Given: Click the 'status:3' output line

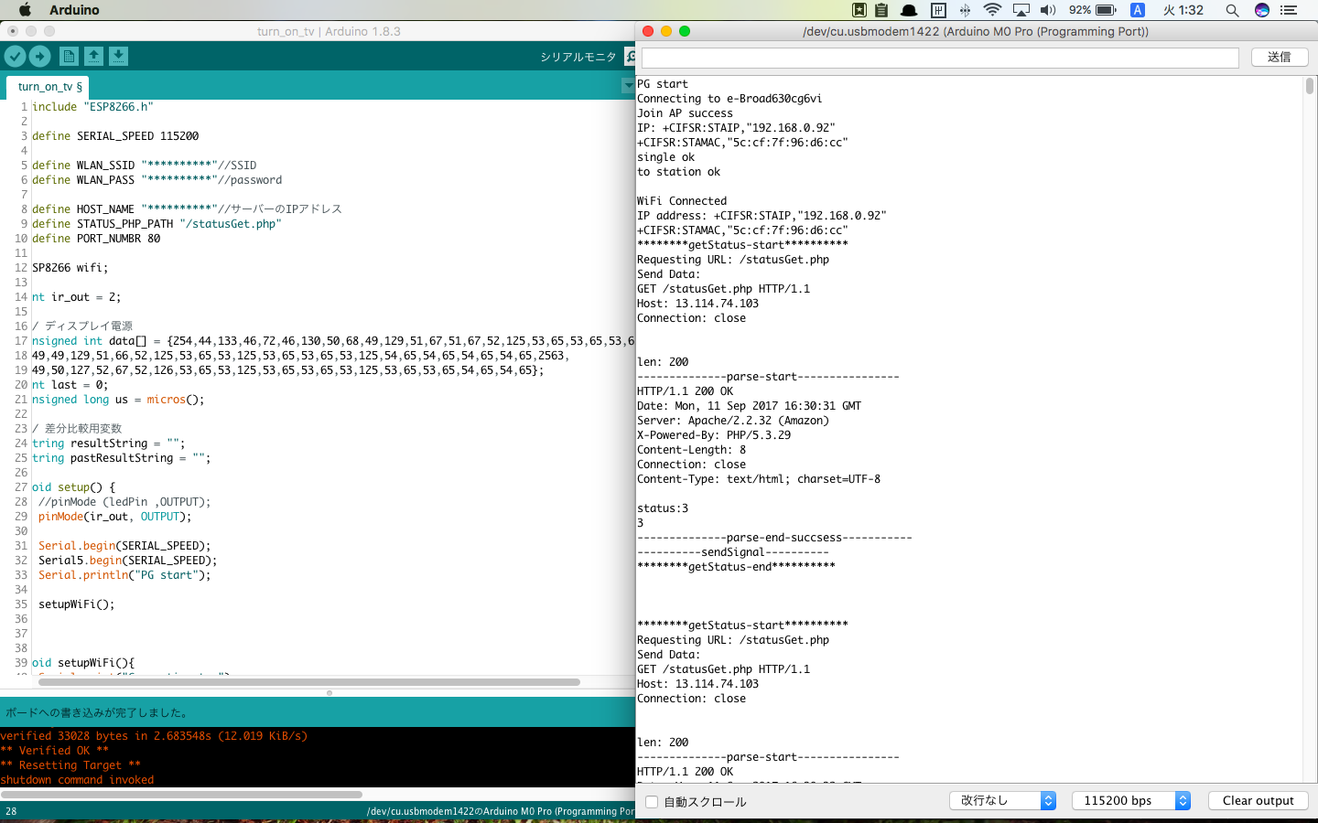Looking at the screenshot, I should 663,508.
